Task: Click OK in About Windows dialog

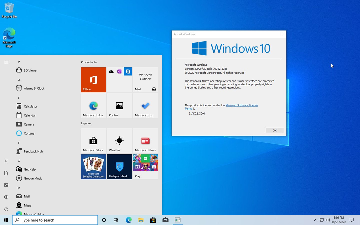Action: point(275,130)
